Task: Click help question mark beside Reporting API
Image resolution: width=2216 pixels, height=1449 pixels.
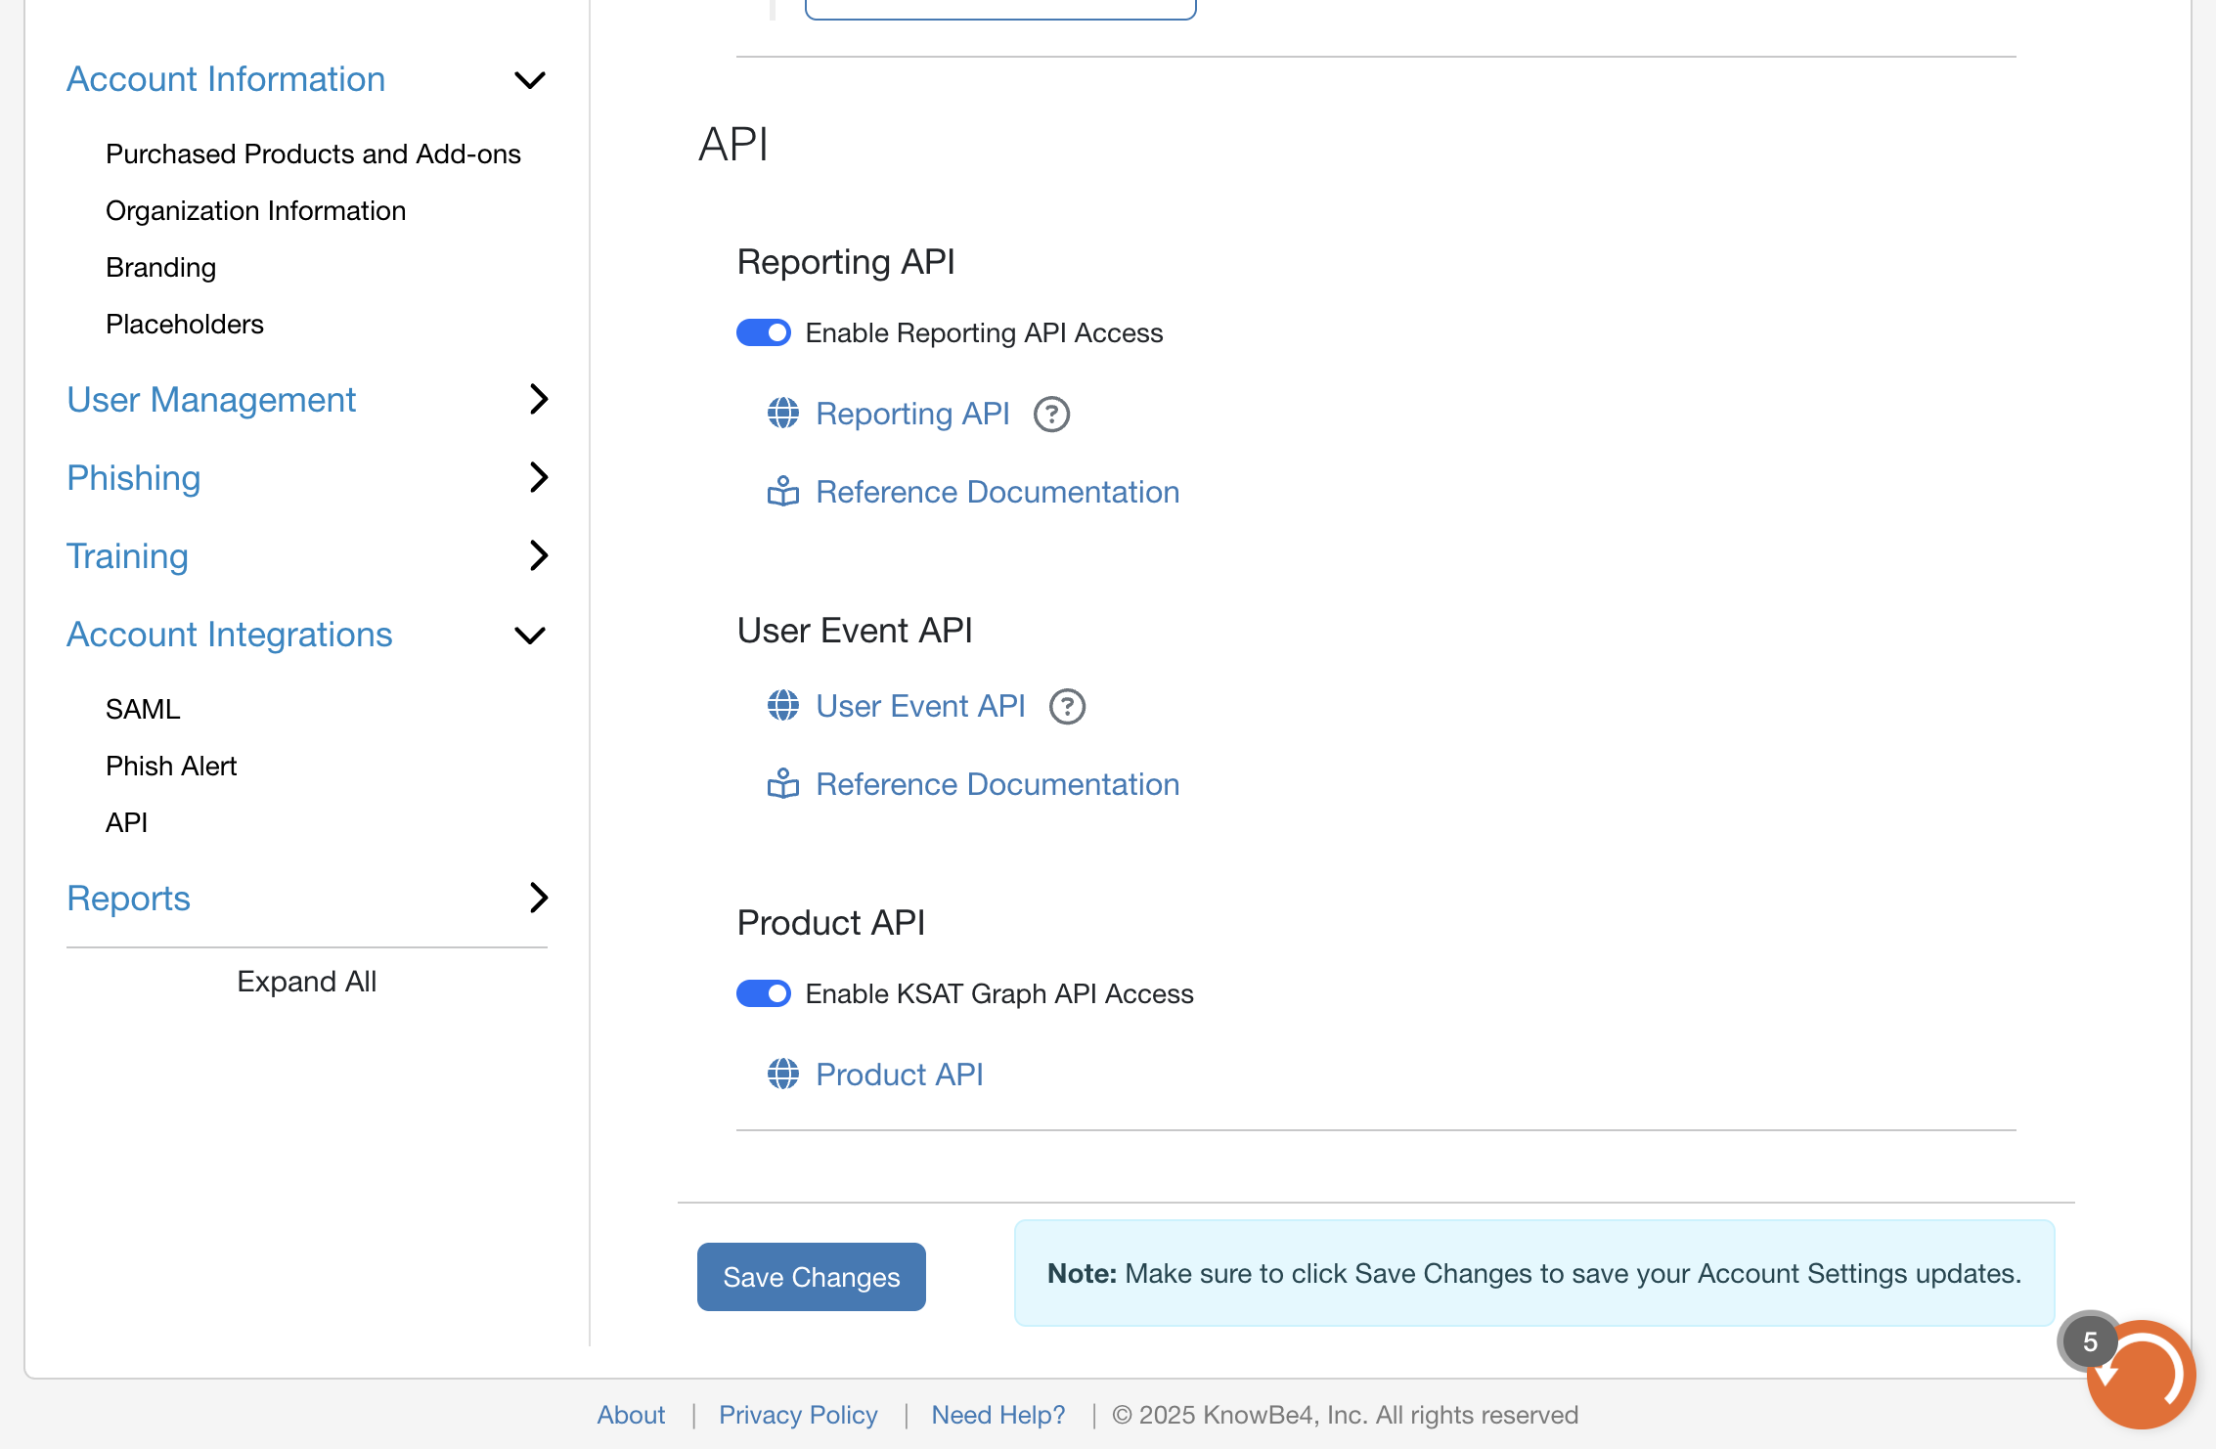Action: pos(1051,415)
